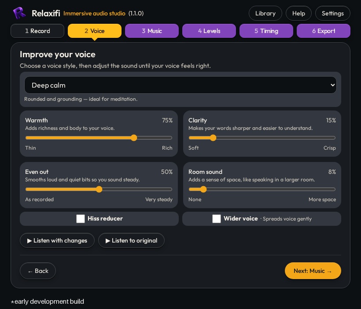Click the Immersive audio studio tagline
Viewport: 361px width, 309px height.
tap(94, 13)
